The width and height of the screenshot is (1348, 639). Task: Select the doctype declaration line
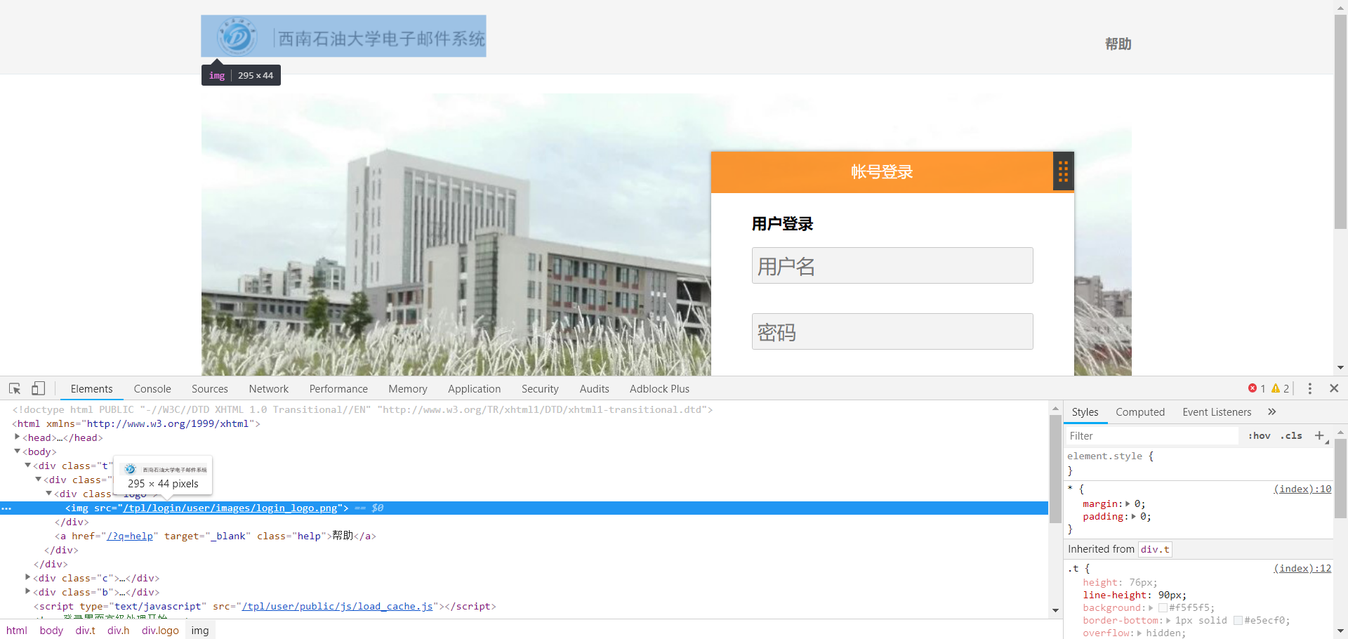click(362, 409)
